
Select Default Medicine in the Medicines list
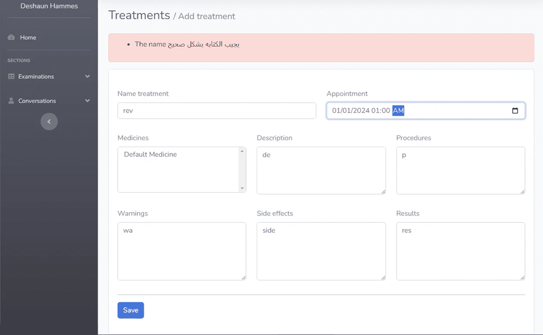(x=150, y=155)
